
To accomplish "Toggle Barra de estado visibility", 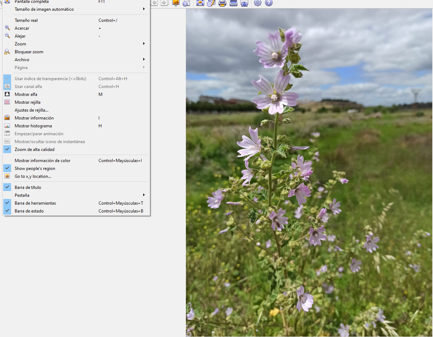I will tap(29, 211).
